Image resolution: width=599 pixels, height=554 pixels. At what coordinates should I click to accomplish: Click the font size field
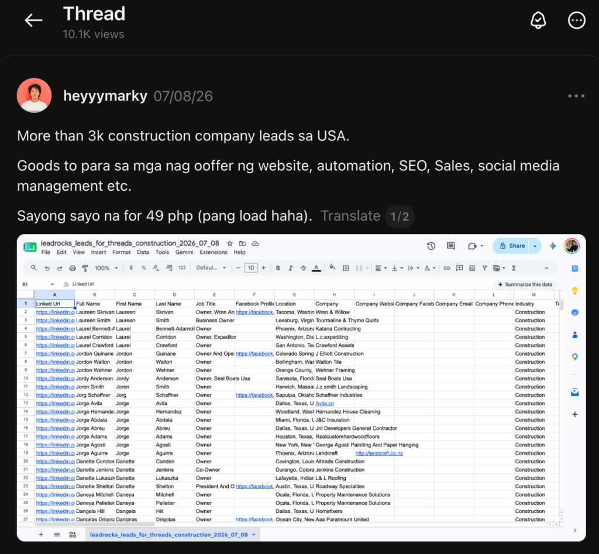(251, 268)
